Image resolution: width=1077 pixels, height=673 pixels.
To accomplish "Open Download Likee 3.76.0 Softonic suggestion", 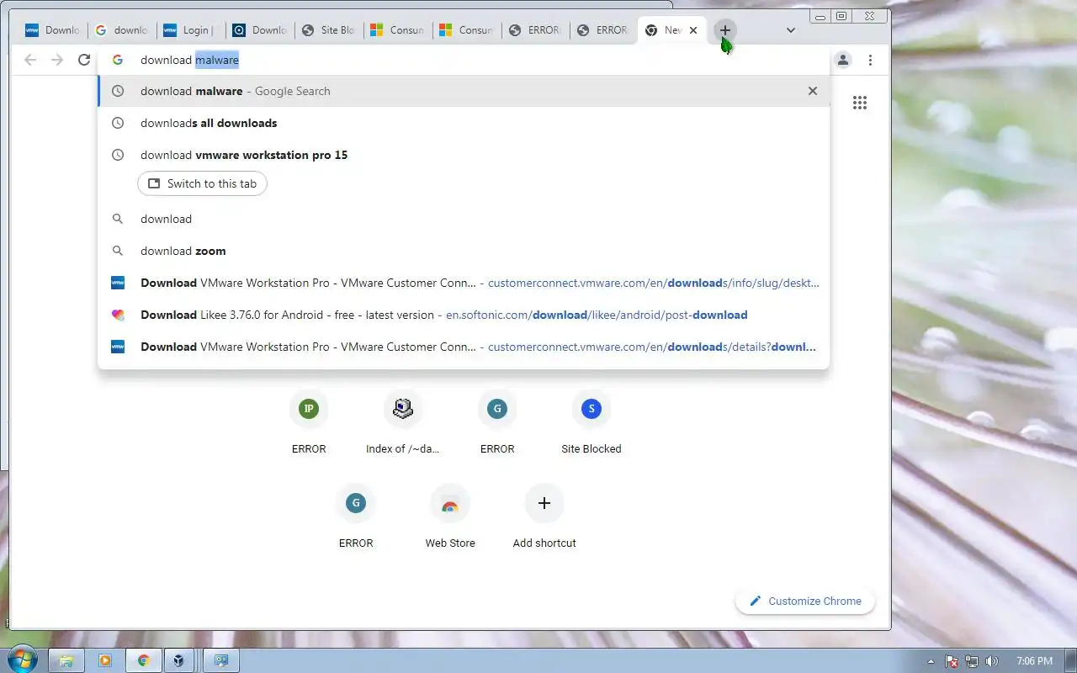I will point(464,315).
